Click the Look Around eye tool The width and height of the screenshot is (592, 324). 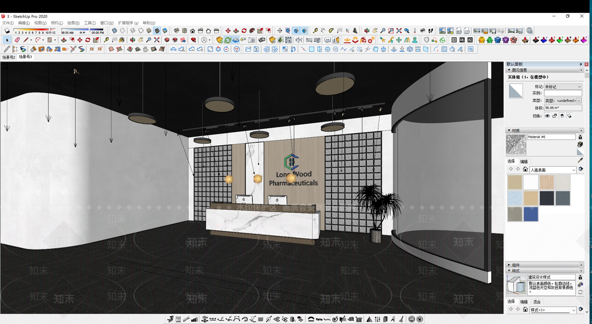click(x=423, y=31)
